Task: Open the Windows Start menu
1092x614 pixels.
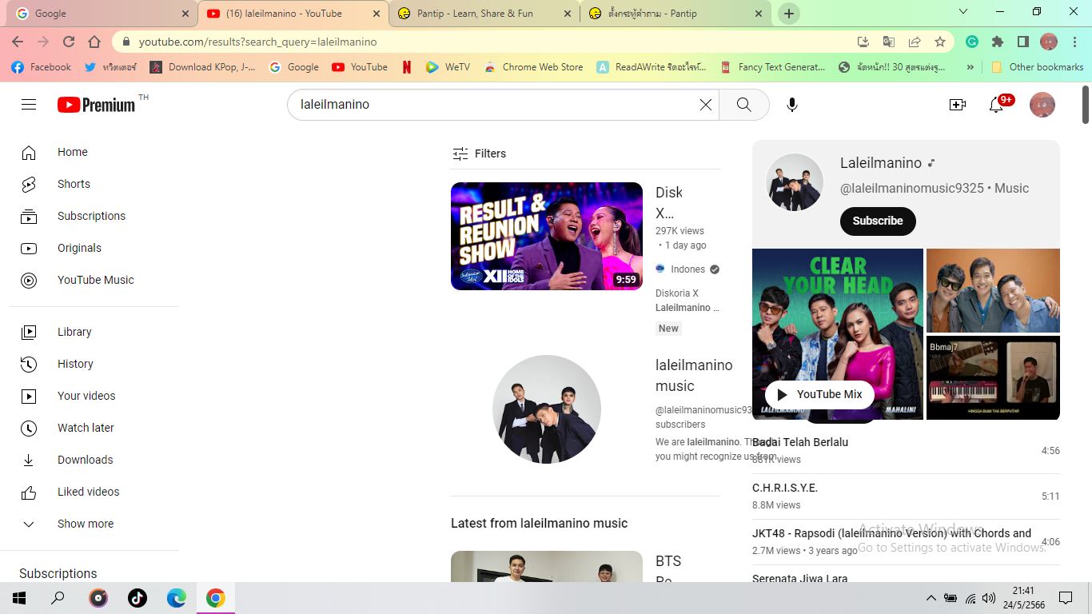Action: tap(19, 598)
